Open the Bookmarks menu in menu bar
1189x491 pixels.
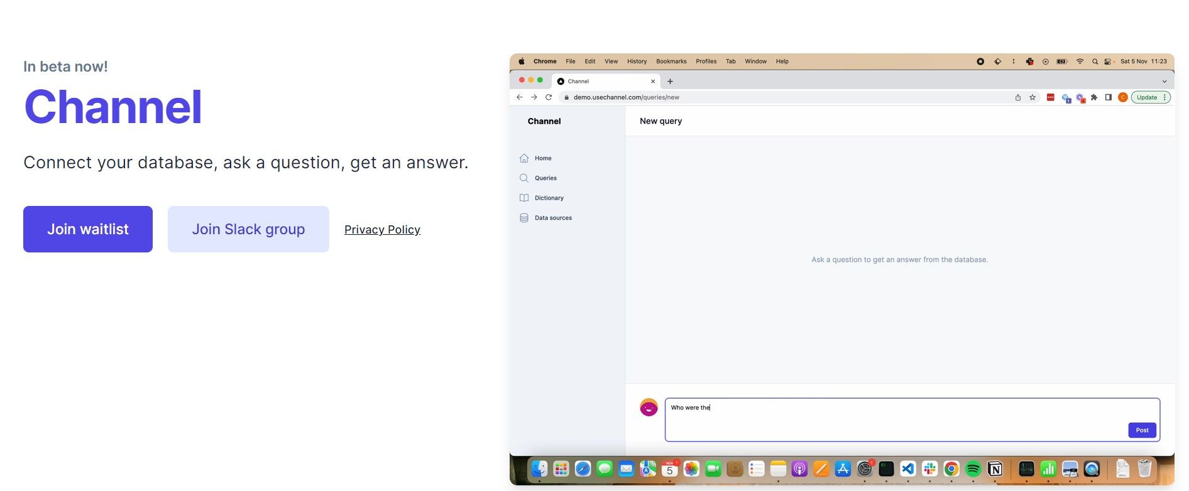tap(671, 62)
